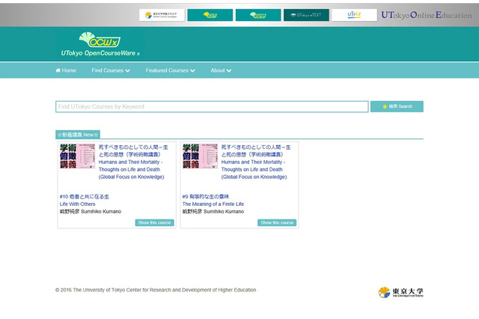The image size is (479, 319).
Task: Click Show this course for Life With Others
Action: 155,222
